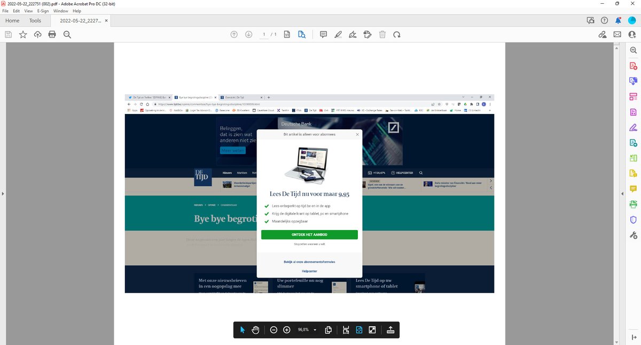The height and width of the screenshot is (345, 641).
Task: Close the 2022-05-22_2227 document tab
Action: pos(106,21)
